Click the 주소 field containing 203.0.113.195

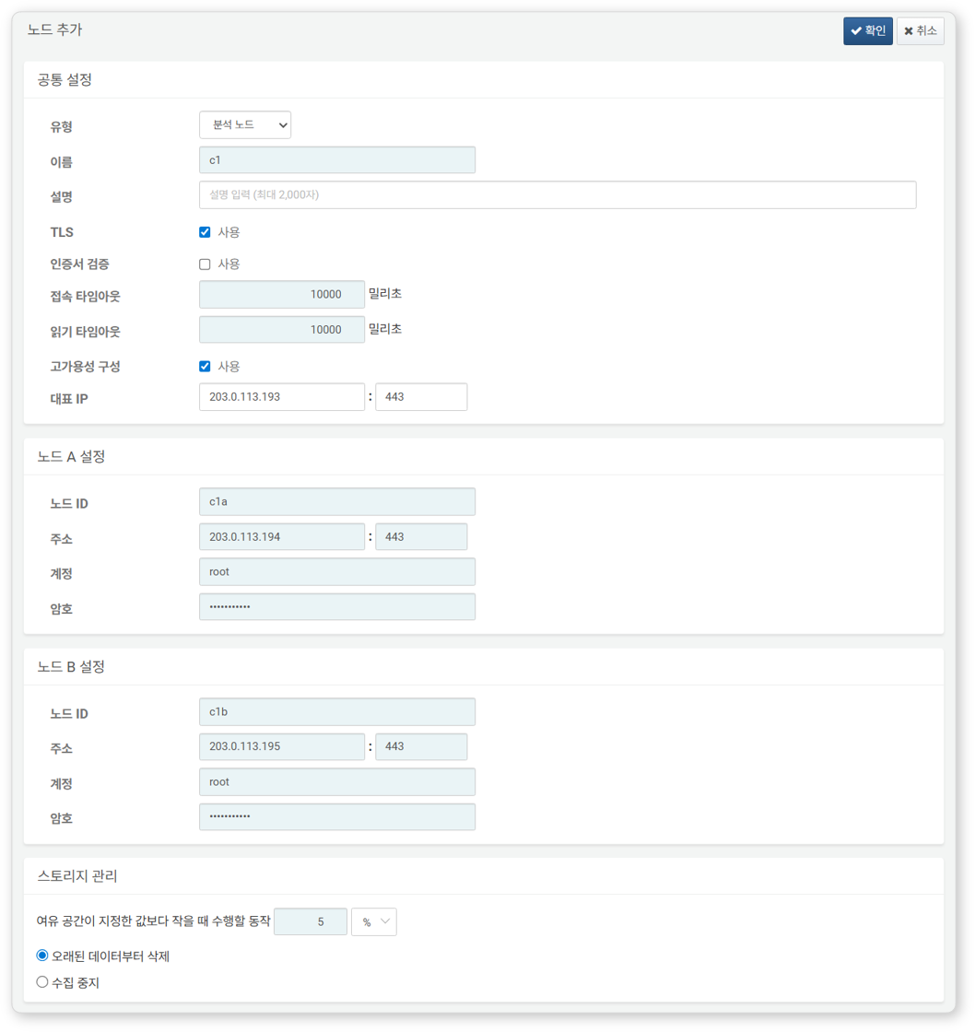282,746
